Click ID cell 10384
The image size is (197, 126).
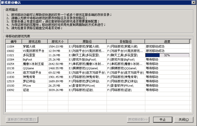click(x=11, y=60)
